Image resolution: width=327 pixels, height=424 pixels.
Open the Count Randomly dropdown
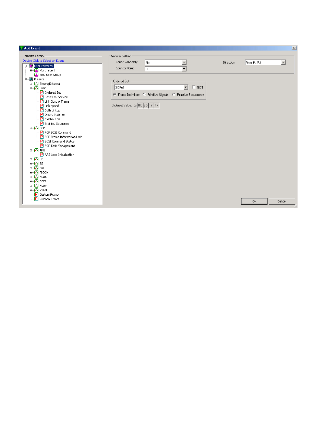[x=184, y=62]
